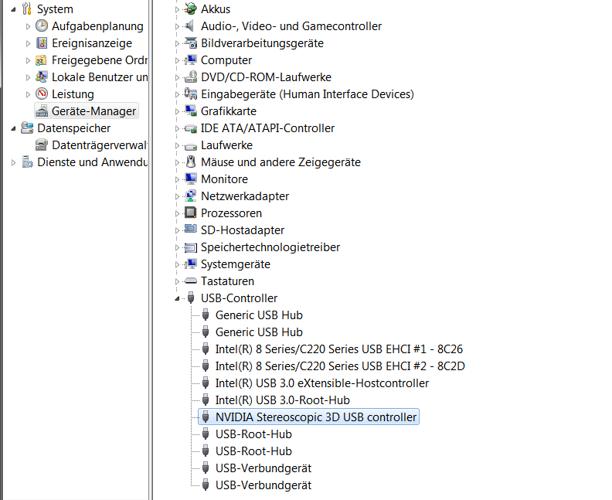This screenshot has width=612, height=500.
Task: Expand the Dienste und Anwendungen node
Action: point(13,162)
